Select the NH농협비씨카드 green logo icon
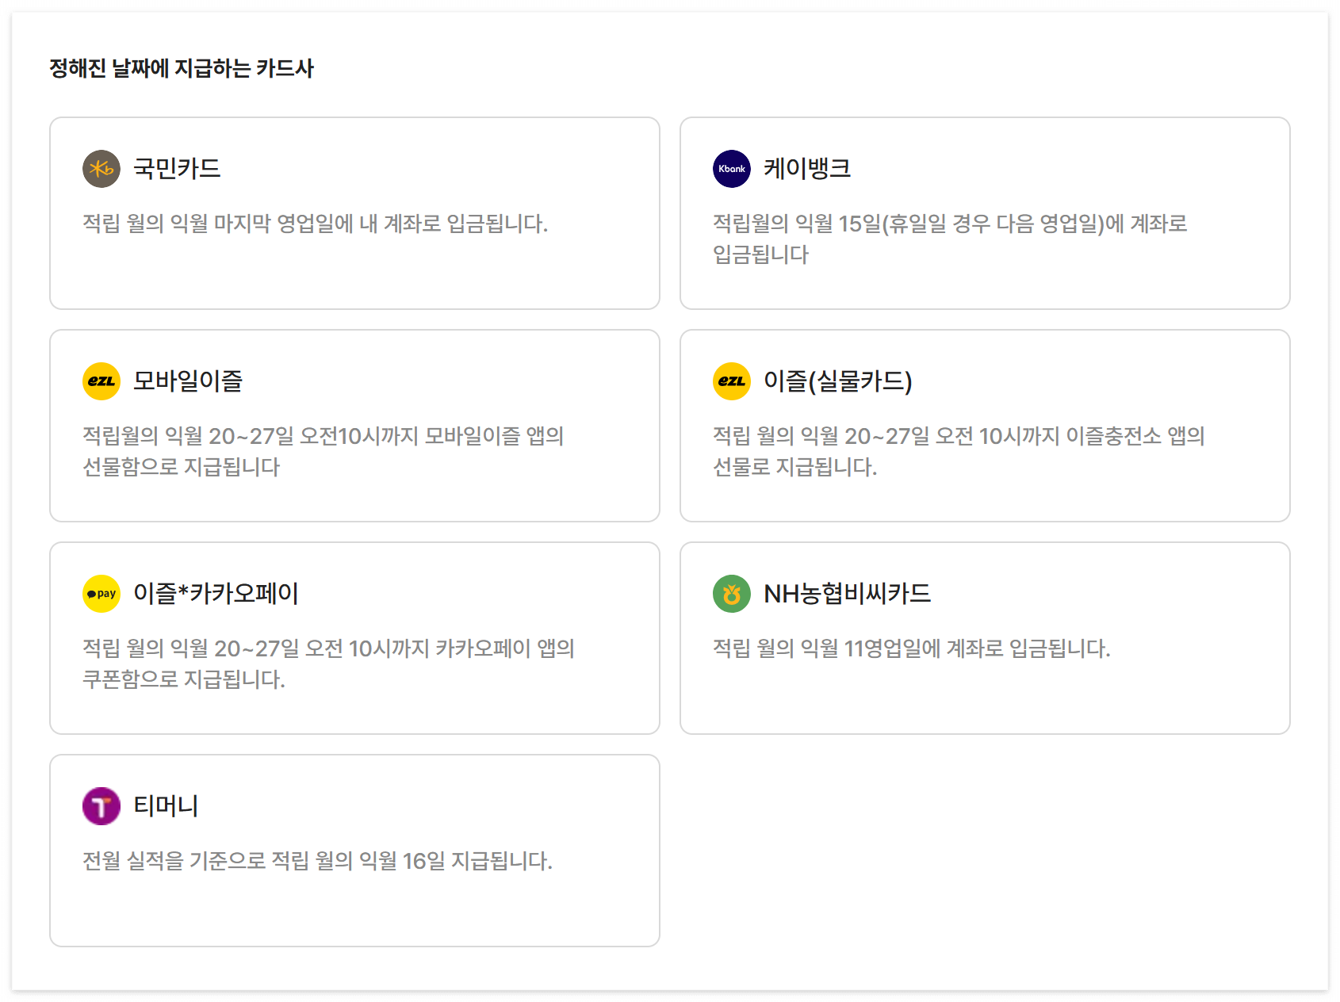 pos(731,593)
